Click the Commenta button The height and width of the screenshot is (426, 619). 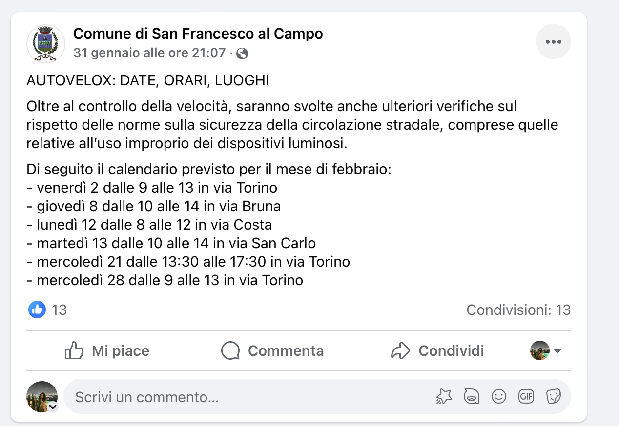click(272, 351)
